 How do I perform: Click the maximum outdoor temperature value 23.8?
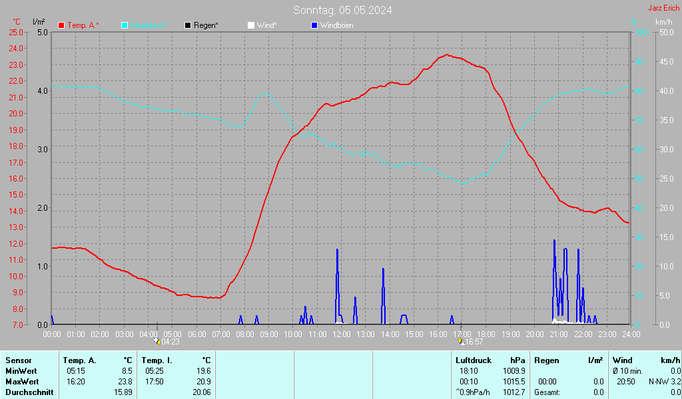[x=125, y=382]
